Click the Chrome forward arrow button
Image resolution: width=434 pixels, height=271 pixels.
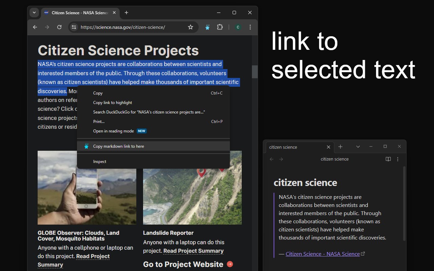click(47, 27)
